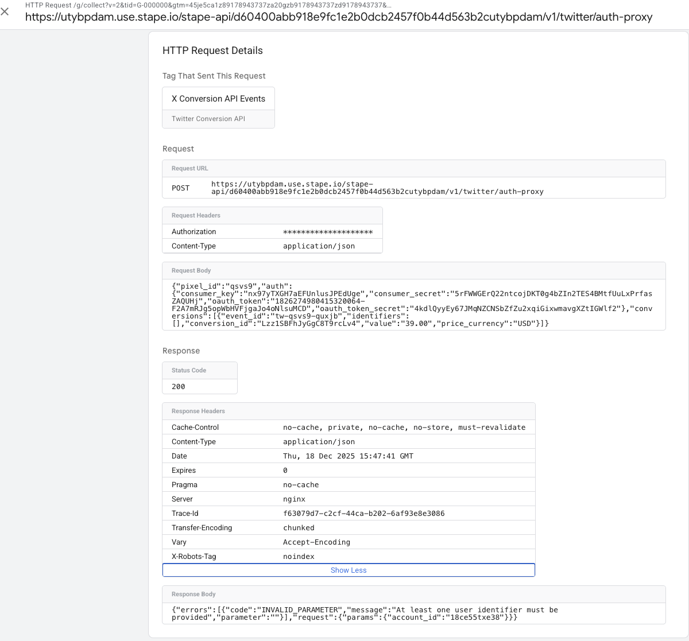Viewport: 689px width, 641px height.
Task: Collapse response headers with Show Less
Action: tap(349, 570)
